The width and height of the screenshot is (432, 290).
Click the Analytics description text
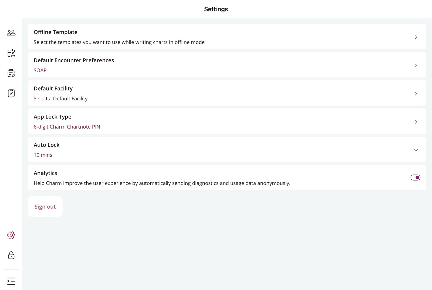pyautogui.click(x=162, y=183)
